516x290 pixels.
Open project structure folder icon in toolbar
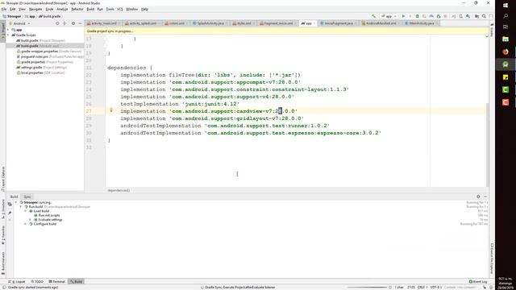point(476,16)
